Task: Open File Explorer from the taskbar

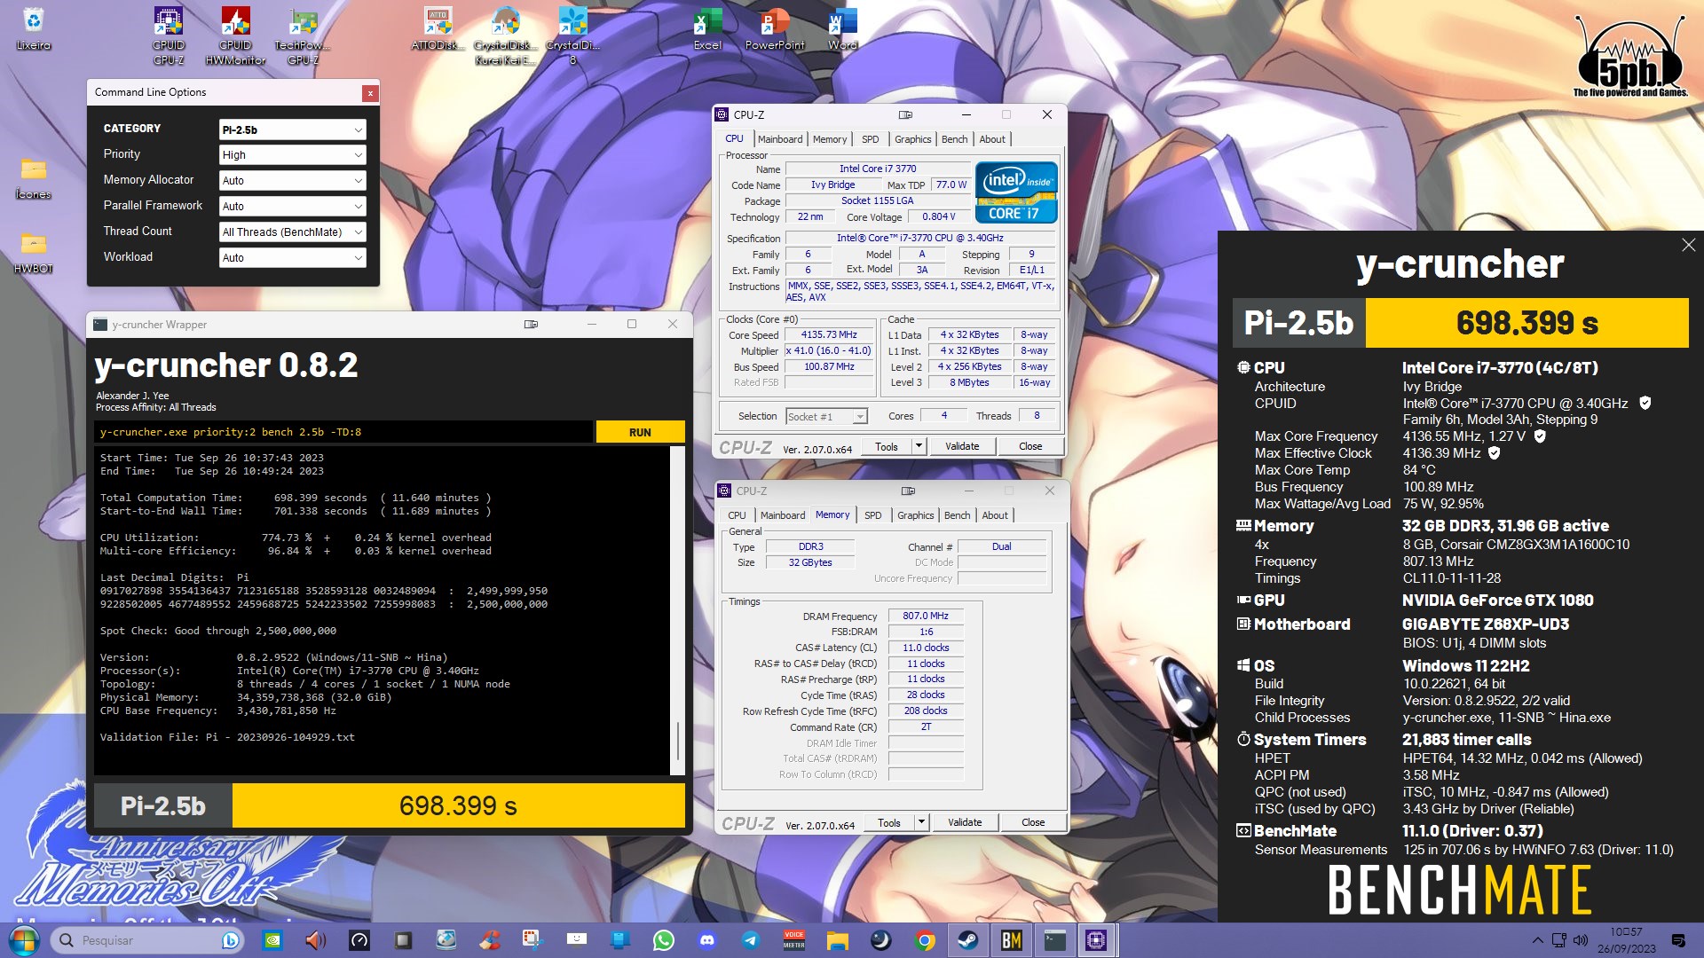Action: (837, 940)
